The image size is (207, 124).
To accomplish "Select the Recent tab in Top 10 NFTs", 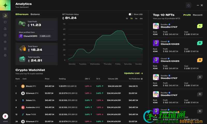I will (x=198, y=15).
